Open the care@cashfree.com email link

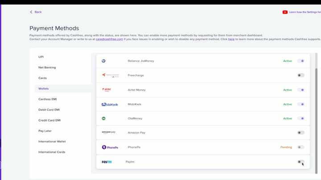click(x=109, y=39)
